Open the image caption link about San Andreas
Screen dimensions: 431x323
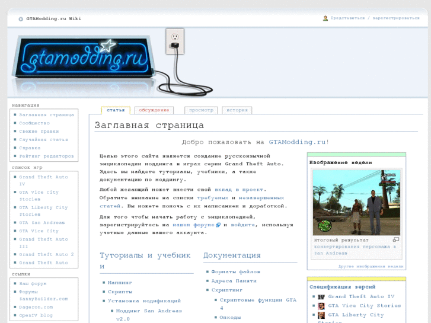(355, 250)
